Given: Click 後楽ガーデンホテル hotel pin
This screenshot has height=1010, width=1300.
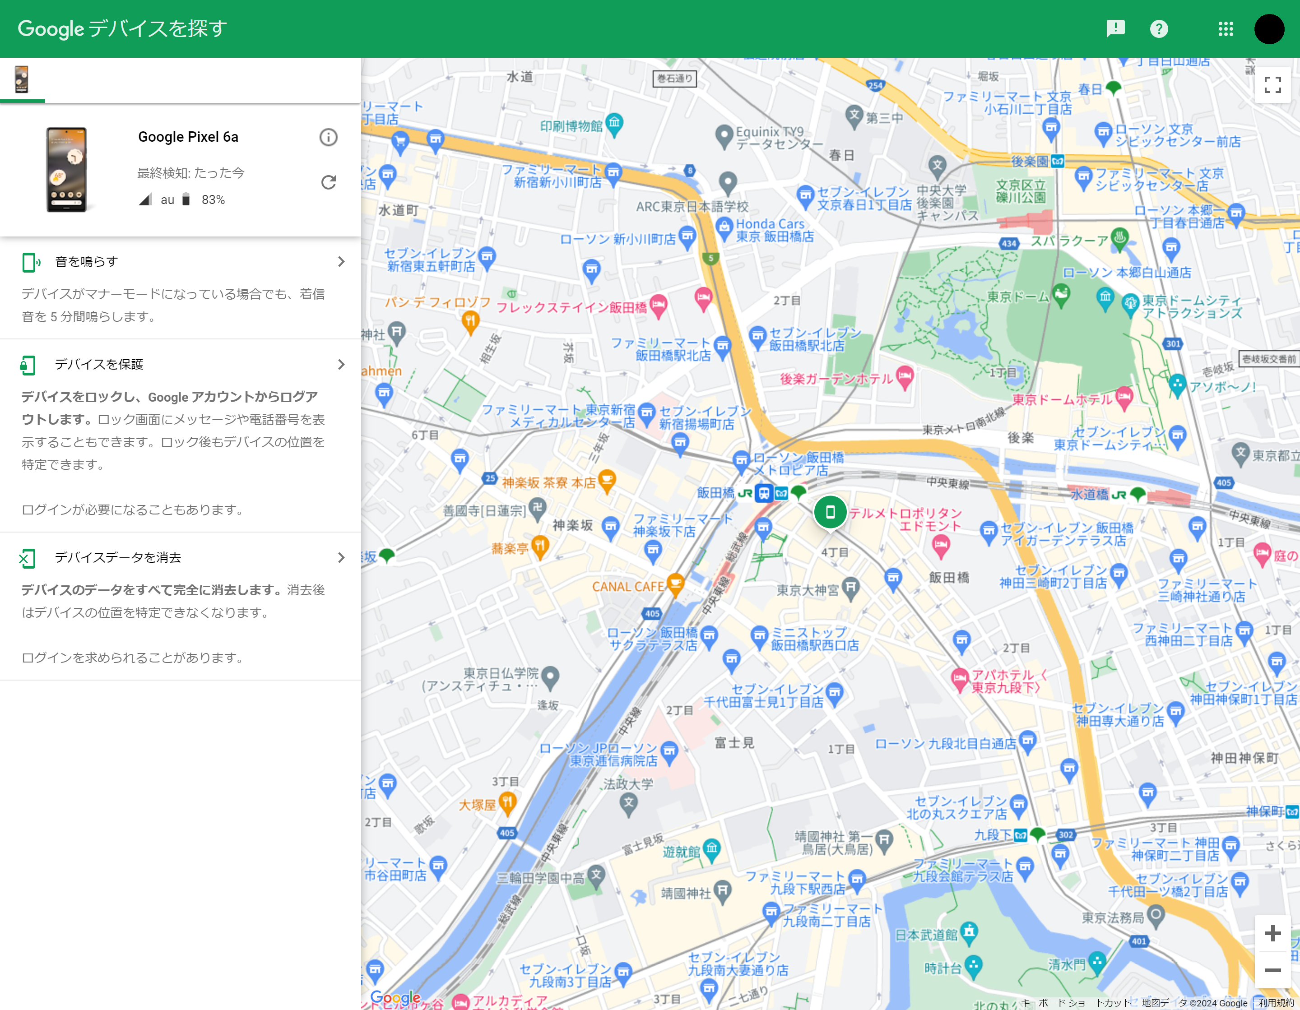Looking at the screenshot, I should [x=904, y=377].
